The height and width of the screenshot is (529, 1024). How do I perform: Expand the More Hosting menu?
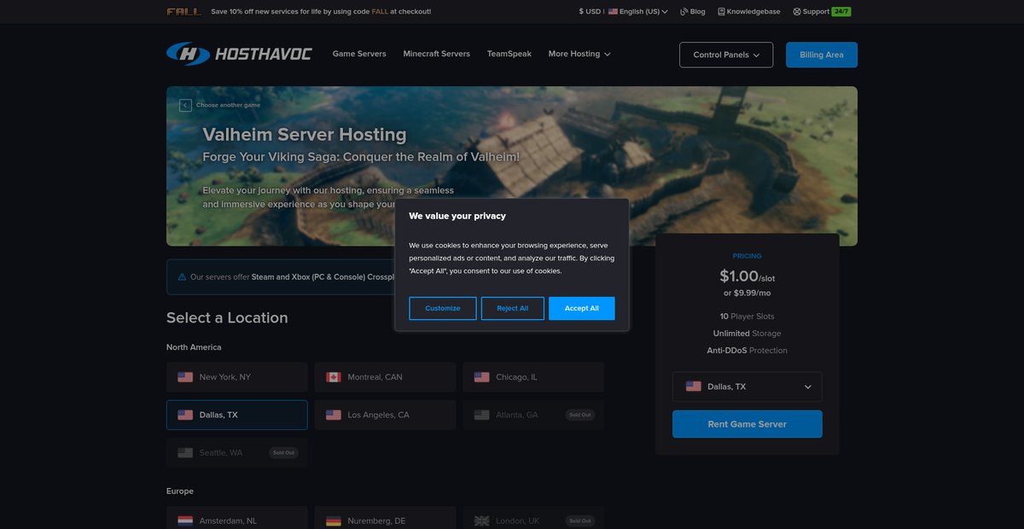579,54
